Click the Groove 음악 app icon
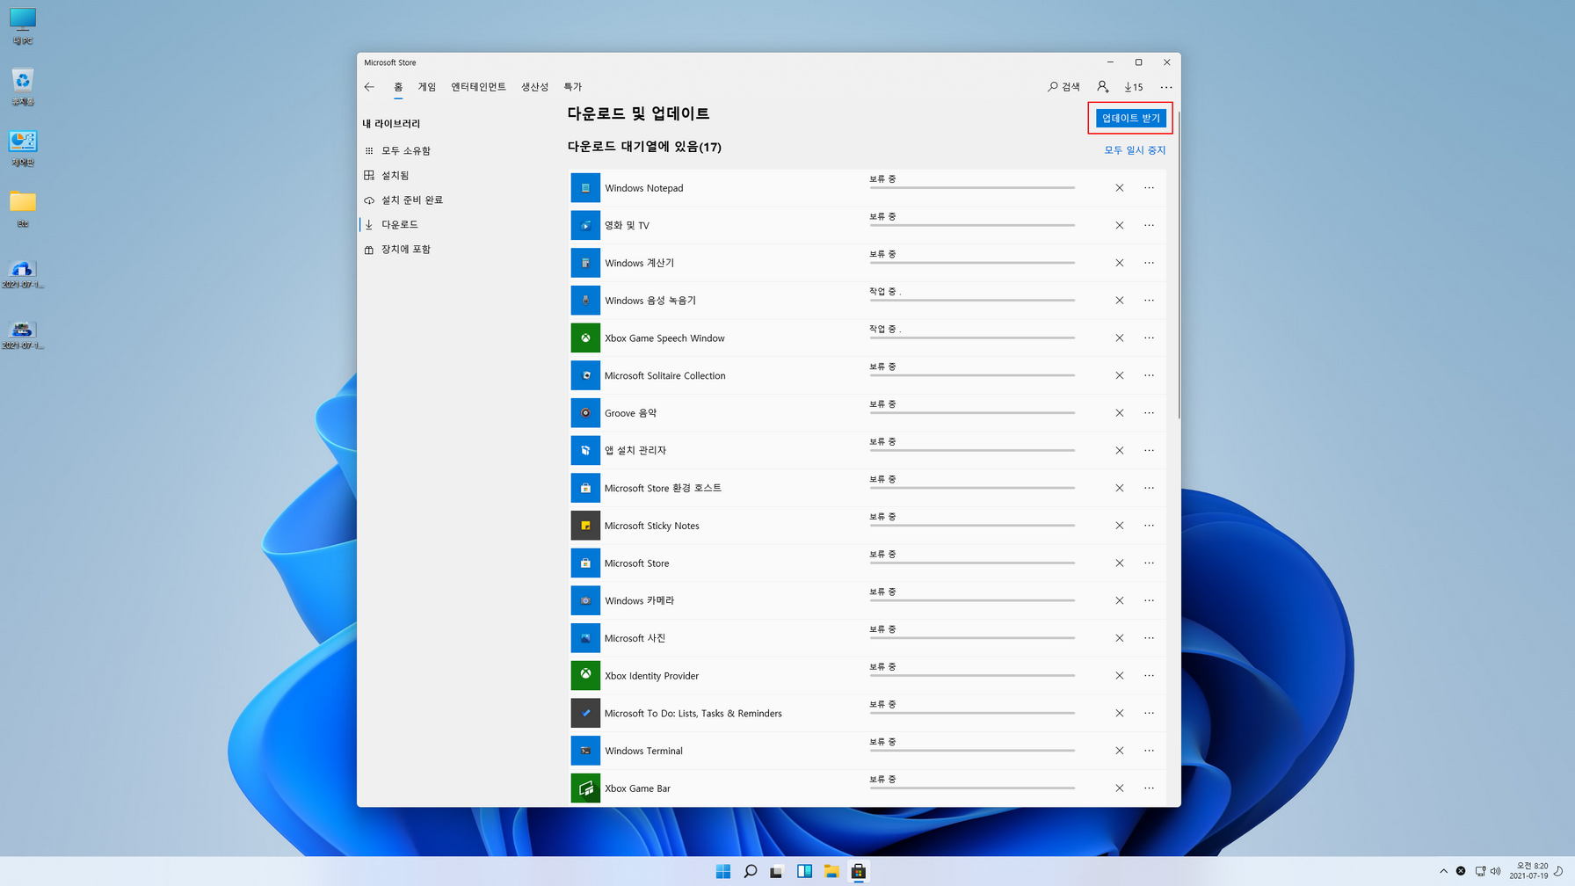The width and height of the screenshot is (1575, 886). [585, 413]
